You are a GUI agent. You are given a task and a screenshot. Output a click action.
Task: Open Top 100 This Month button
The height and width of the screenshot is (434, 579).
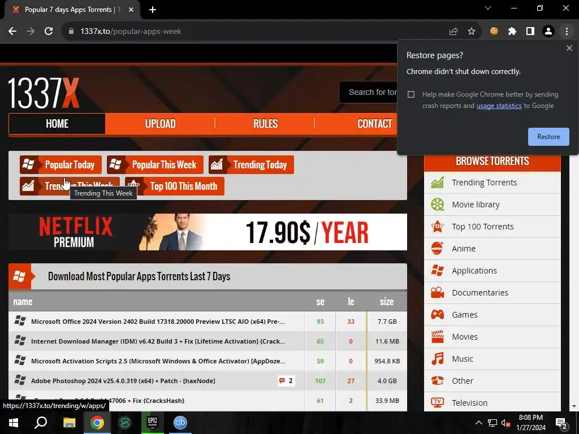pos(175,186)
